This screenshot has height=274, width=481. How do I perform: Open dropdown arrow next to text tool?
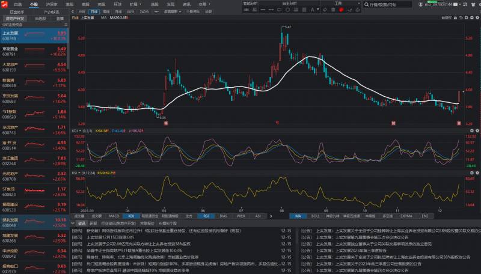tap(318, 10)
